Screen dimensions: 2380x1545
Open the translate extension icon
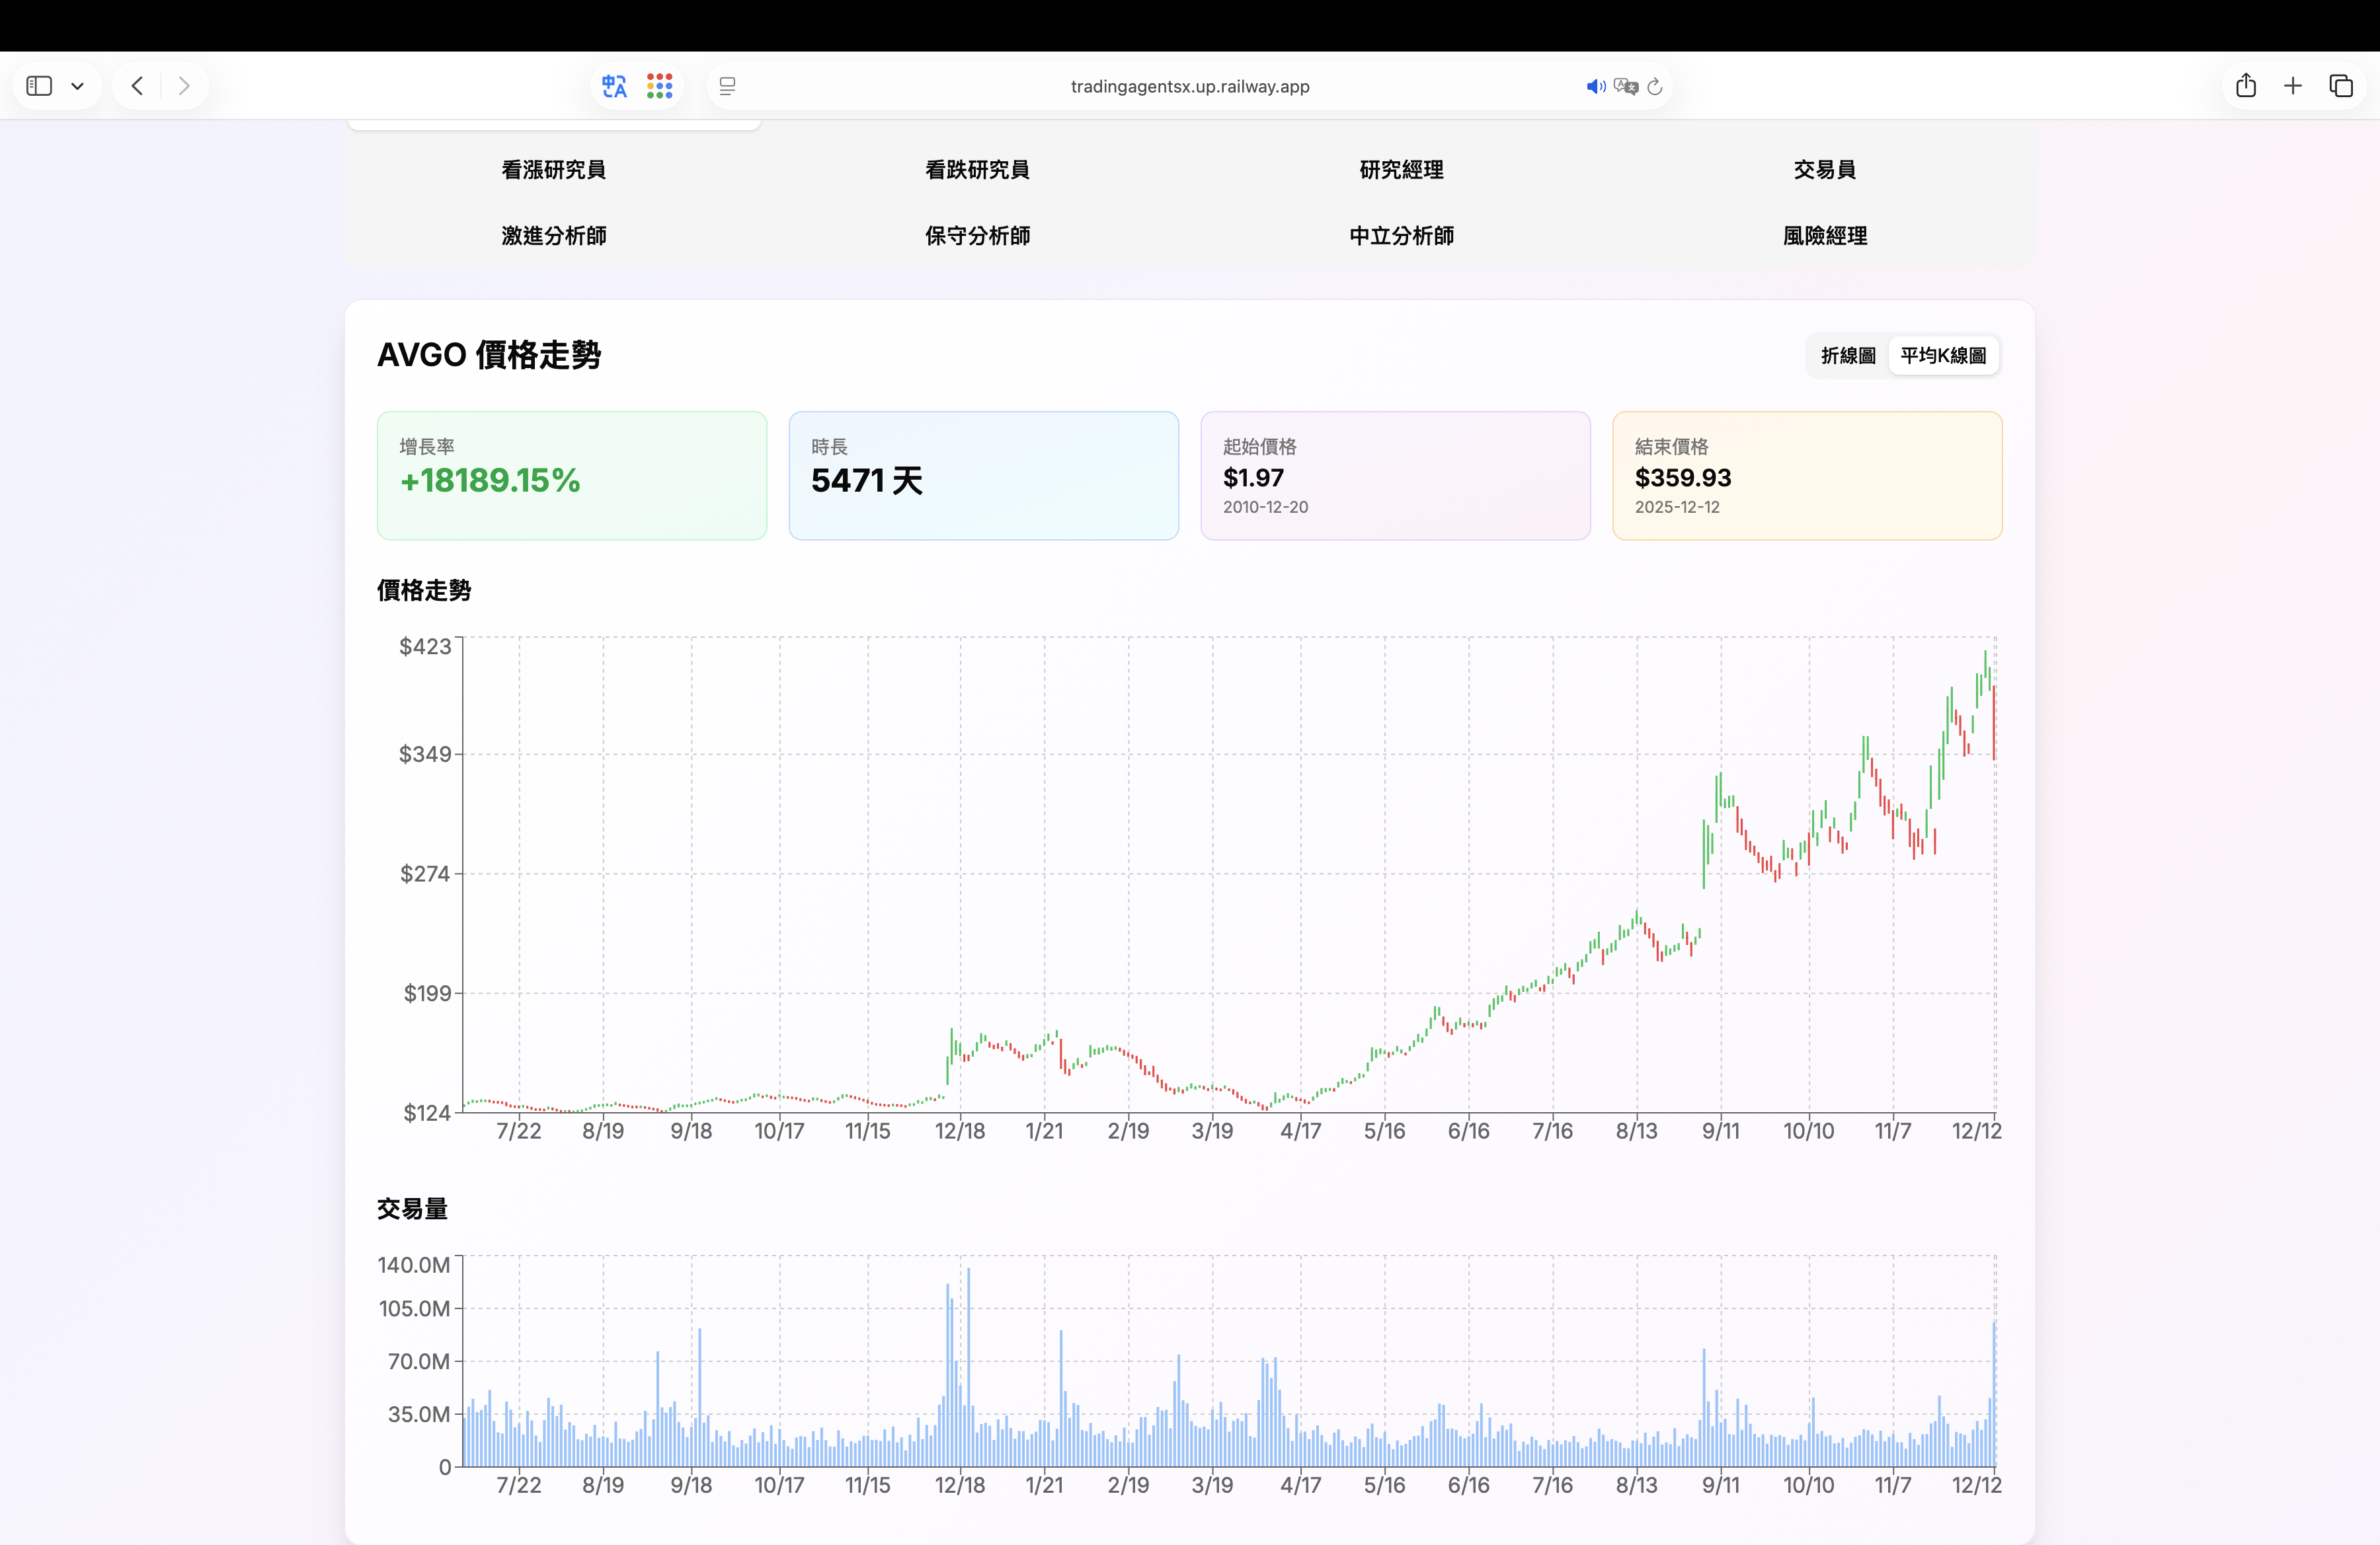pos(614,86)
